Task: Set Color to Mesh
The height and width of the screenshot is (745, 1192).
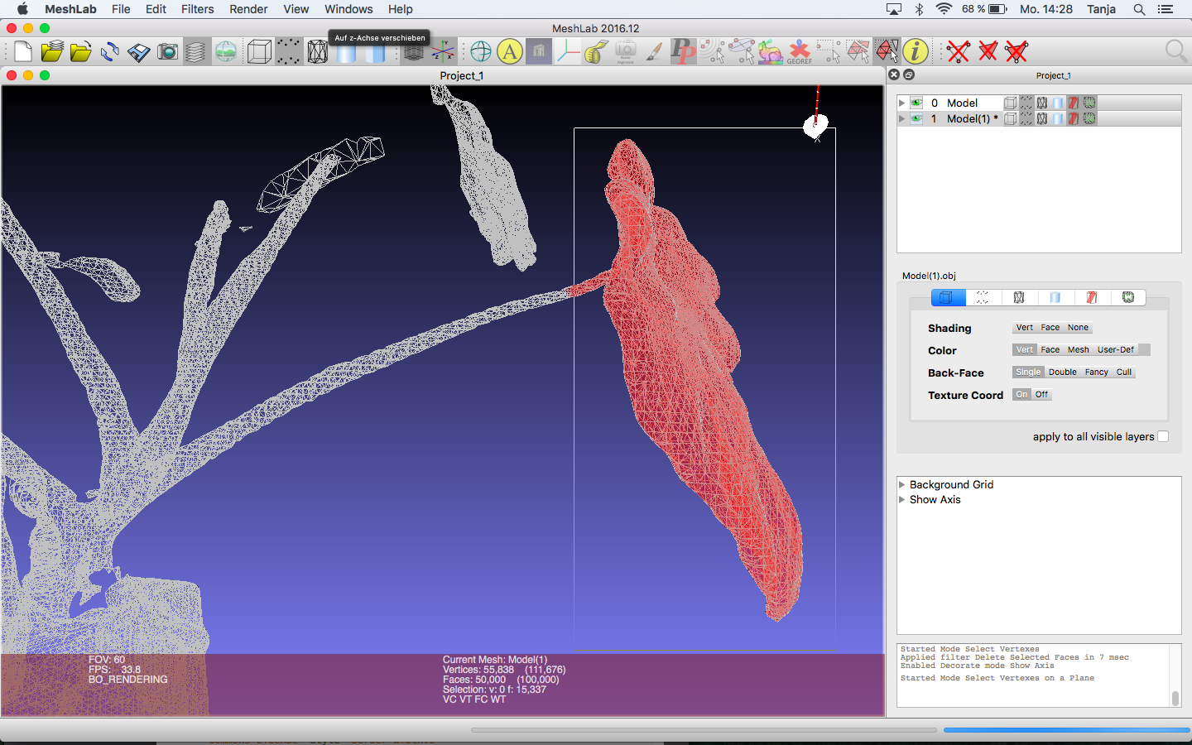Action: 1078,350
